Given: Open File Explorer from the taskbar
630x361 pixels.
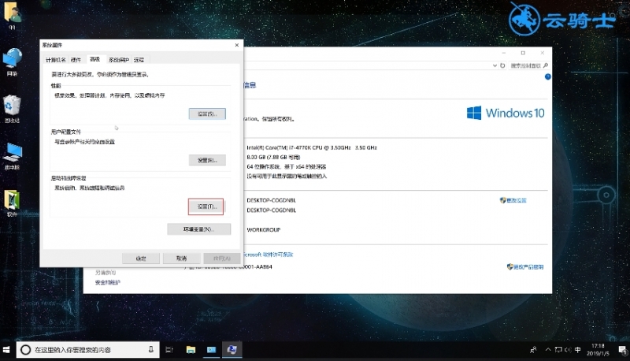Looking at the screenshot, I should tap(191, 350).
